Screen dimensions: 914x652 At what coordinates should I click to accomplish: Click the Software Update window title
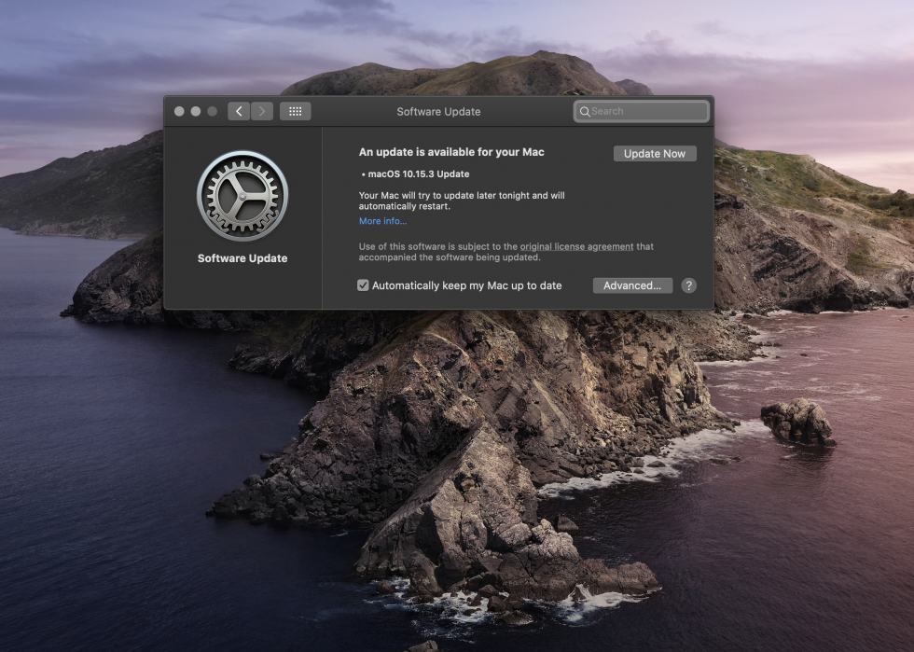tap(438, 112)
